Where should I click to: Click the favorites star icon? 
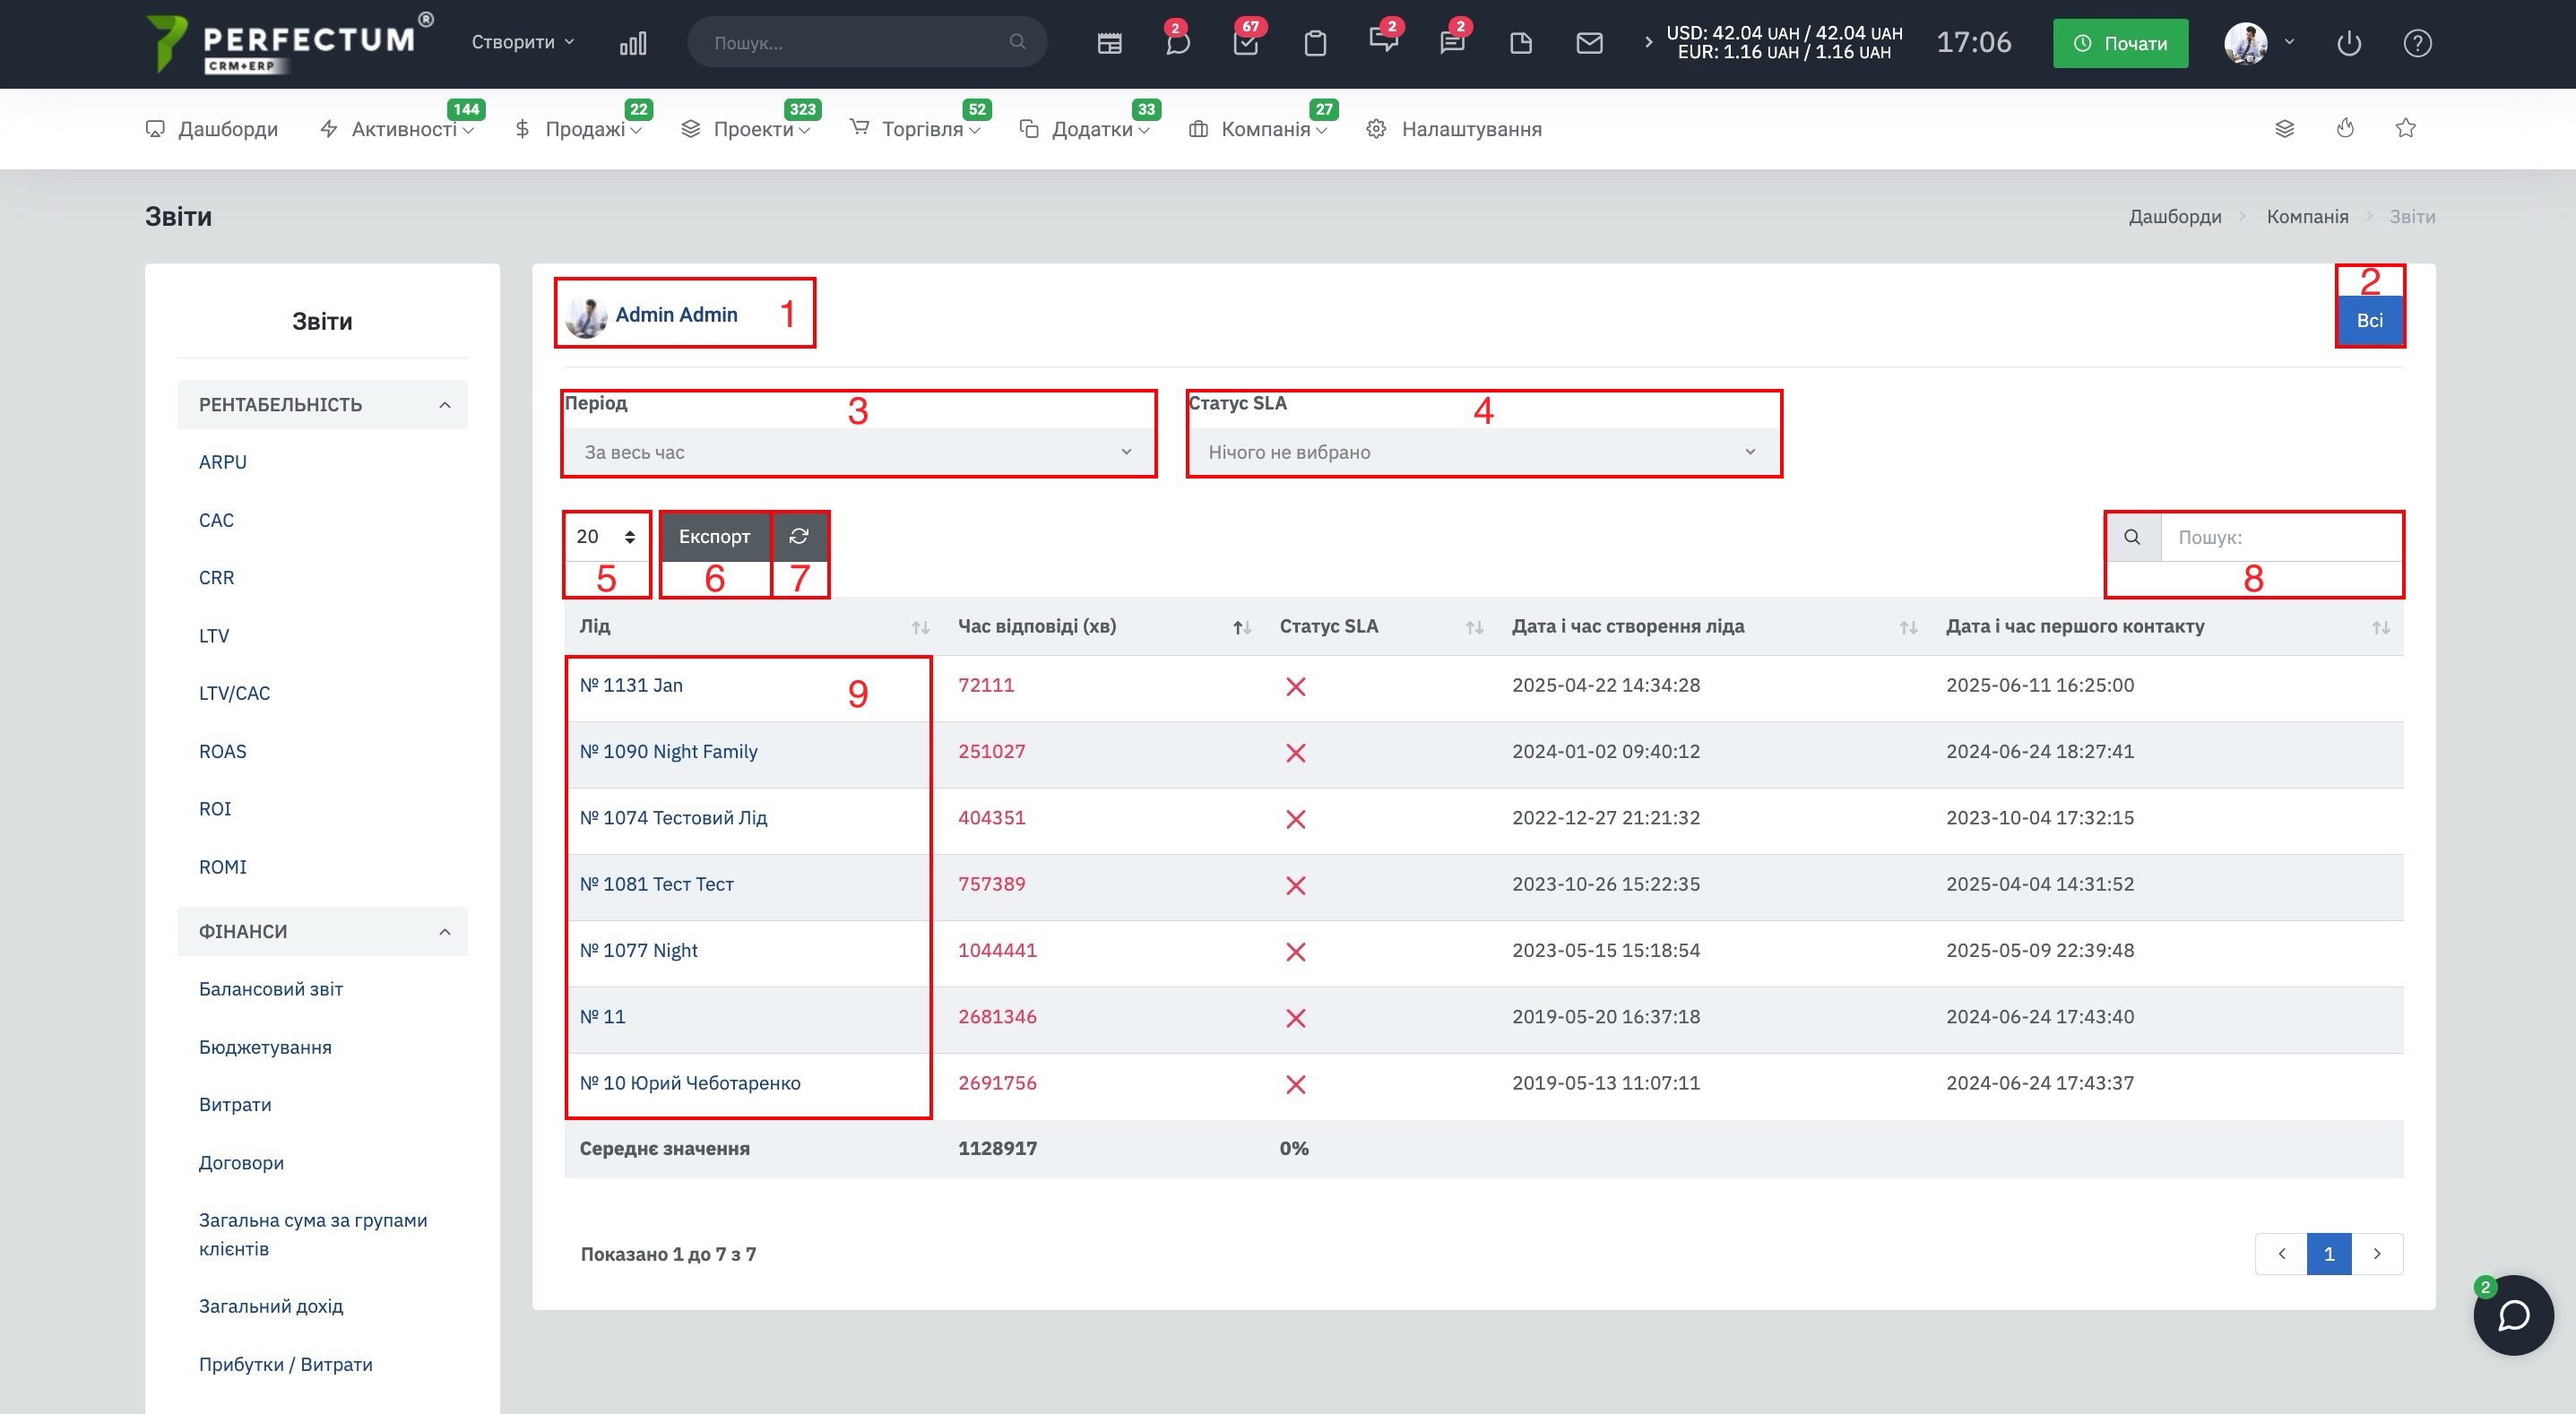2405,128
